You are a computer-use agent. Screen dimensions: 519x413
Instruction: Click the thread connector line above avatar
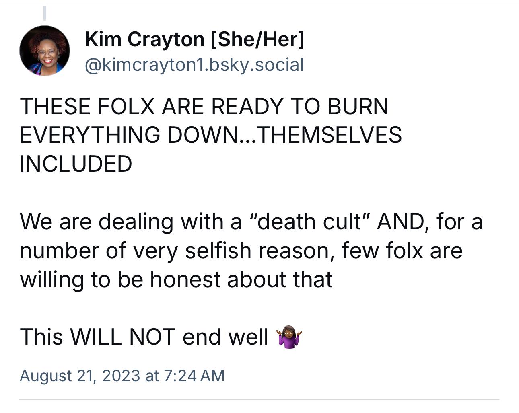click(x=45, y=13)
